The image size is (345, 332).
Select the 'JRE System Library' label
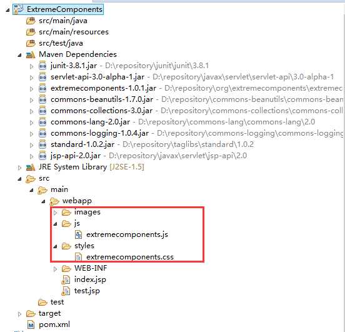pos(73,167)
